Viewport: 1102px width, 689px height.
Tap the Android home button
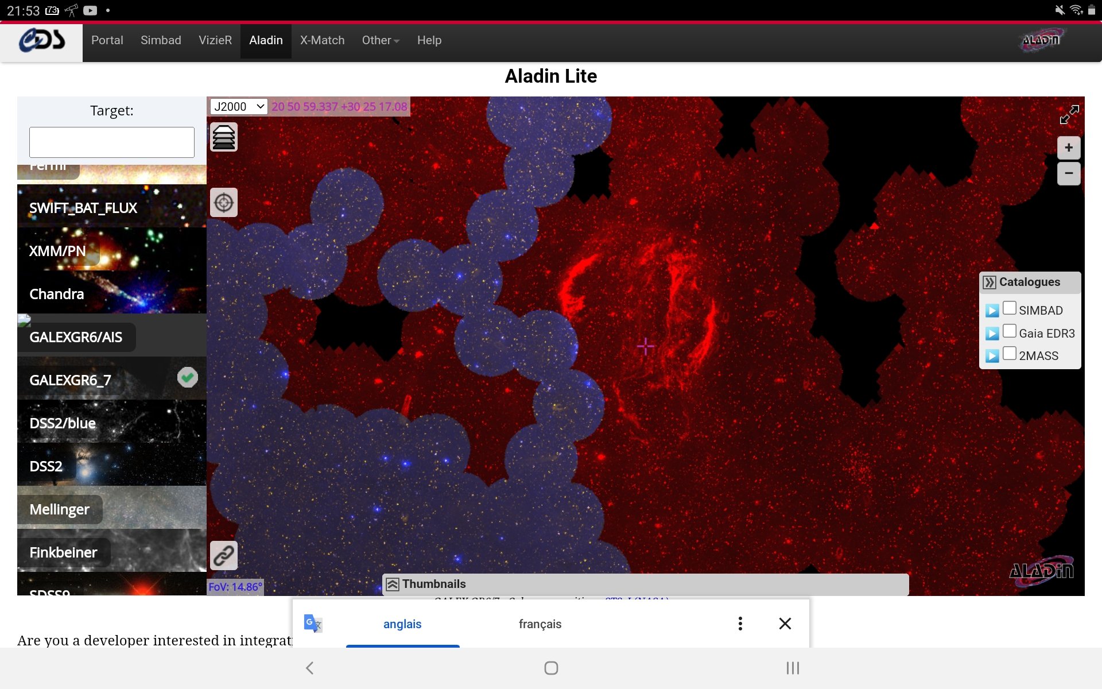click(x=551, y=668)
